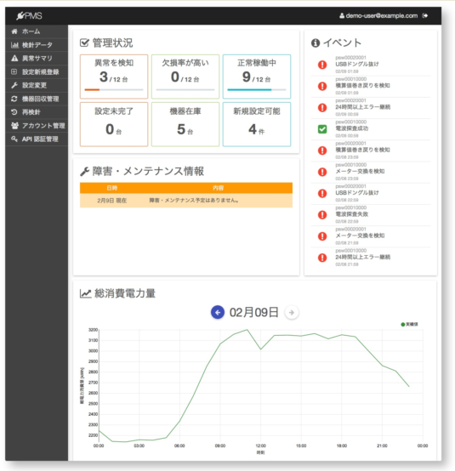Click the wrench icon for 設定変更
This screenshot has width=455, height=471.
tap(14, 85)
